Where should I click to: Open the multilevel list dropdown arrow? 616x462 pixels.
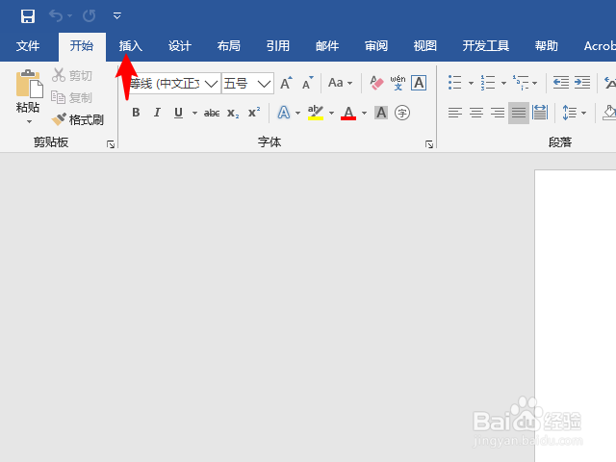pos(535,83)
